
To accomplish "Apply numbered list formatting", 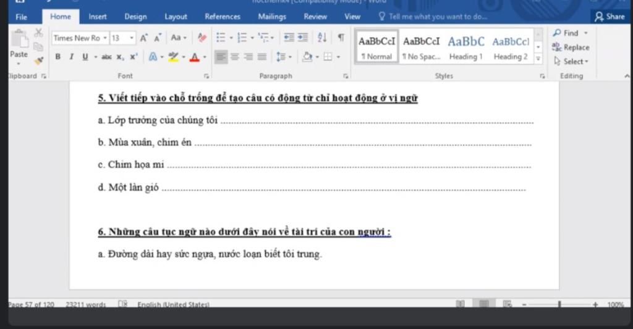I will (x=242, y=38).
